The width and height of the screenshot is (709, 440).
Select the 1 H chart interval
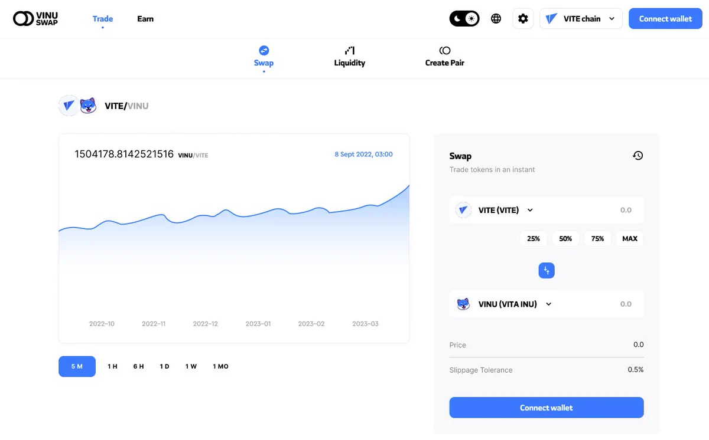click(x=112, y=366)
